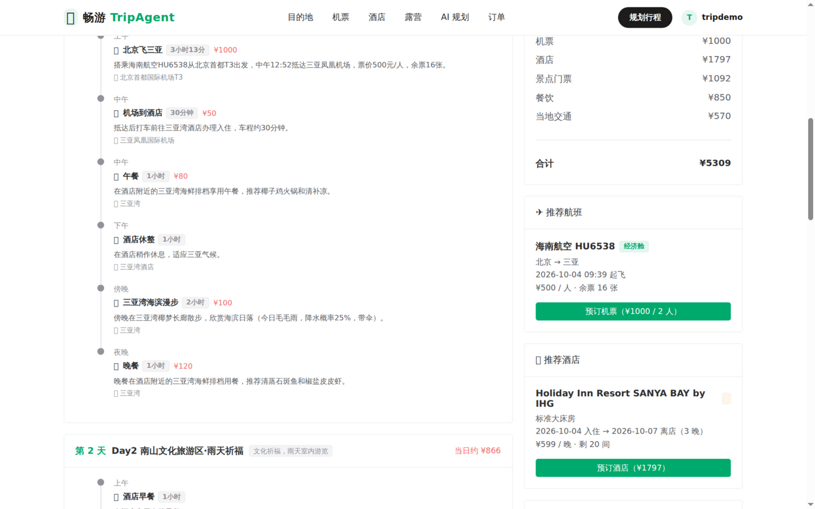This screenshot has height=509, width=815.
Task: Click location pin before 三亚湾酒店
Action: point(116,268)
